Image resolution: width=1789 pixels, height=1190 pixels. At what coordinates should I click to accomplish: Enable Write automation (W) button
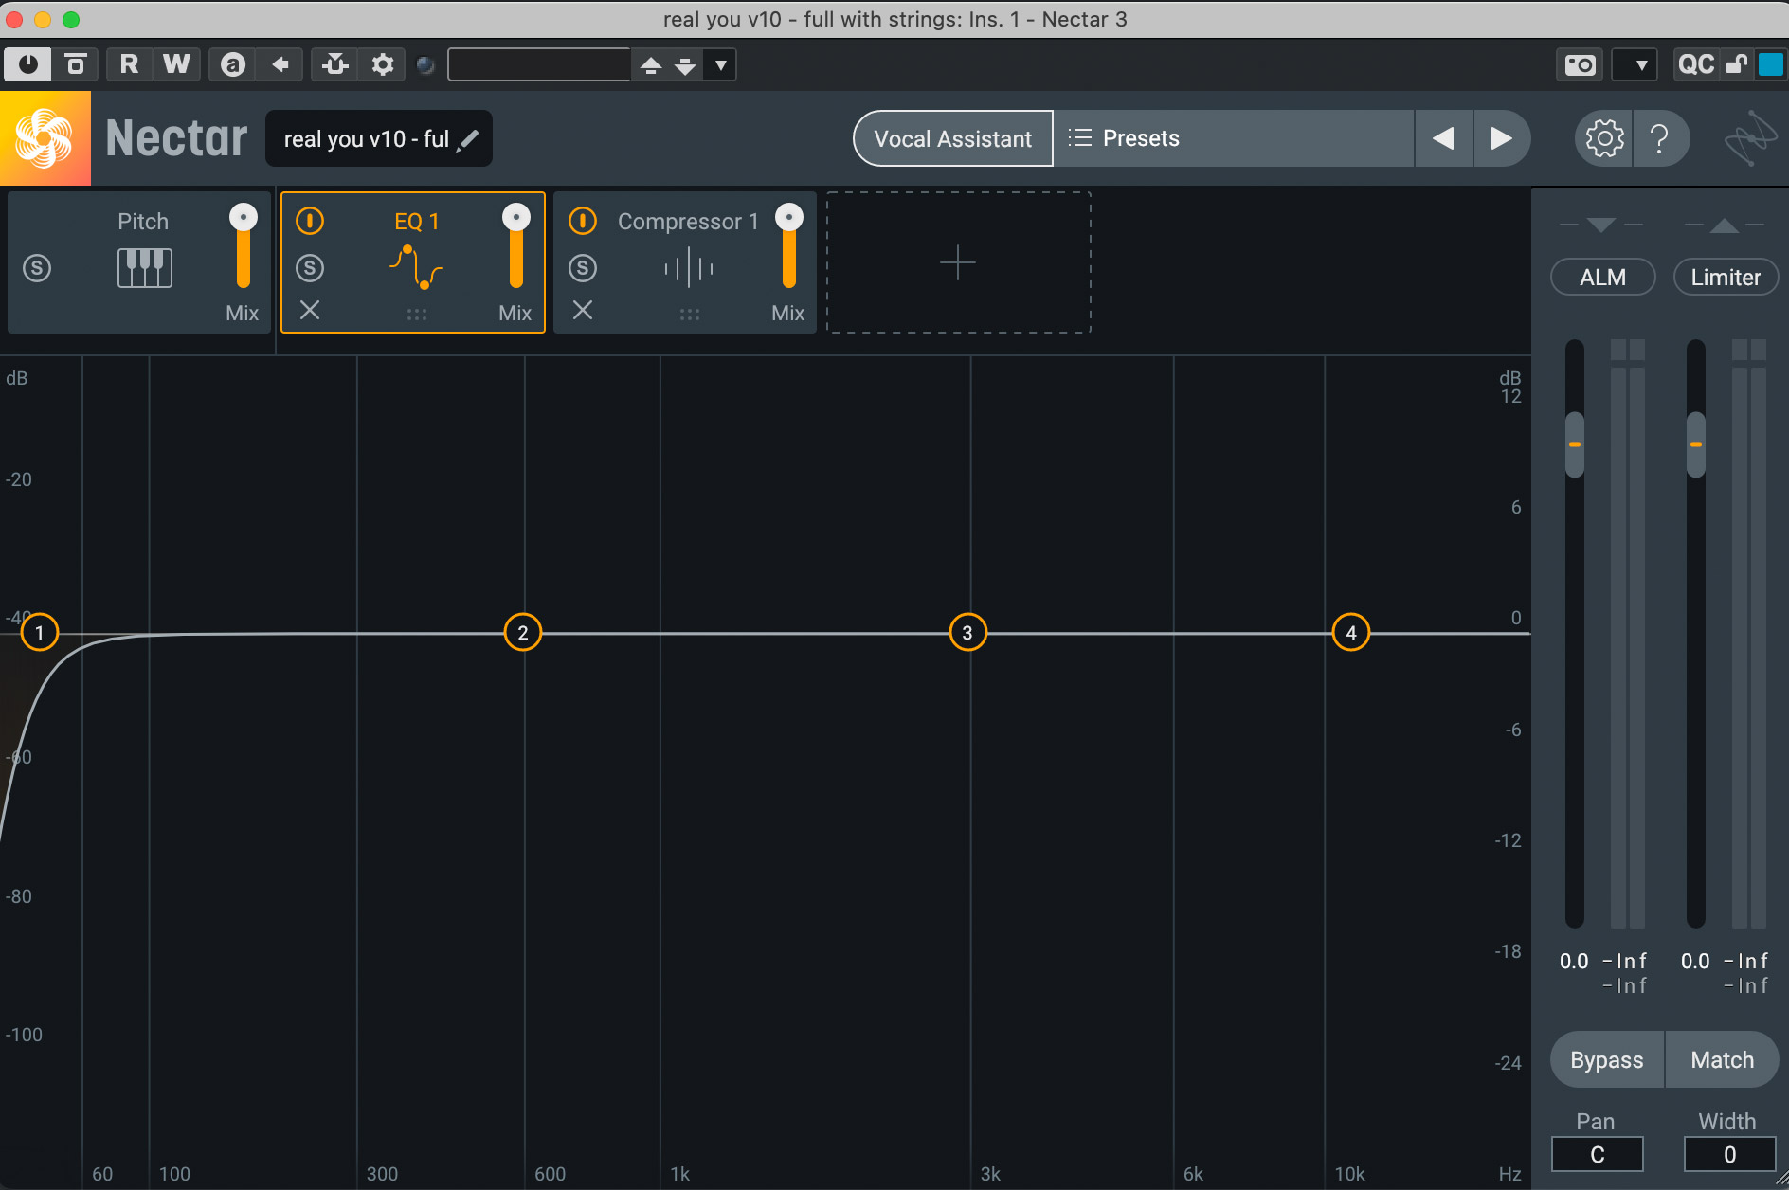(176, 64)
